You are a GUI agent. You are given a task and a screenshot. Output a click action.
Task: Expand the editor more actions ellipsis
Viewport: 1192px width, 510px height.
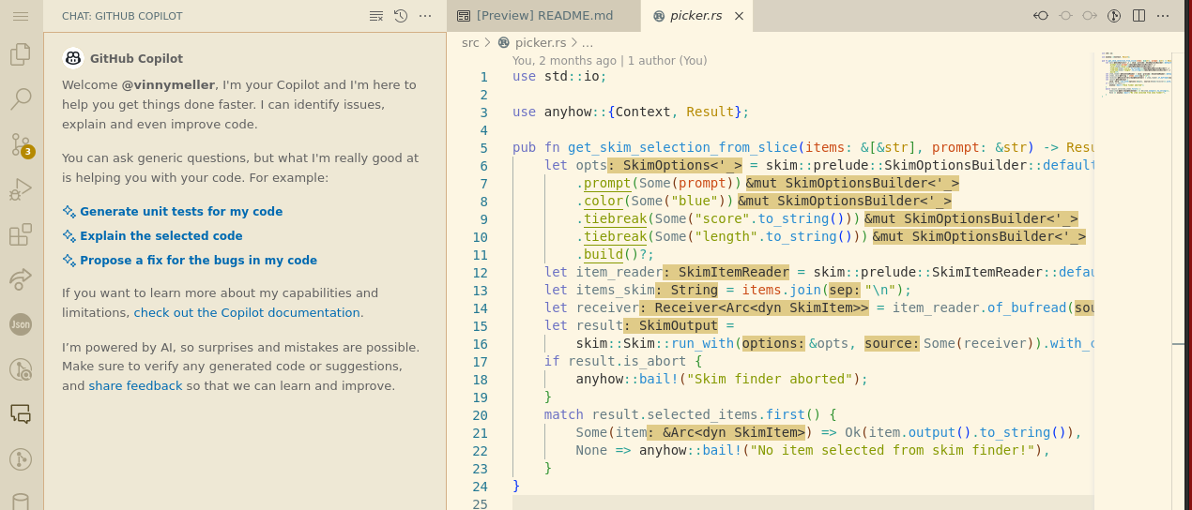coord(1164,16)
